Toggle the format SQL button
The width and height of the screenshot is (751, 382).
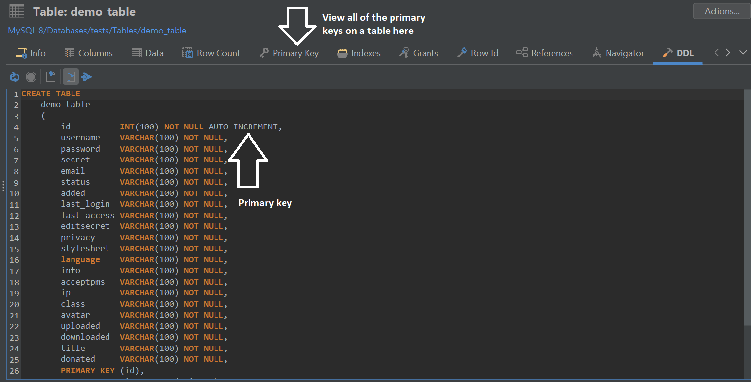tap(71, 77)
